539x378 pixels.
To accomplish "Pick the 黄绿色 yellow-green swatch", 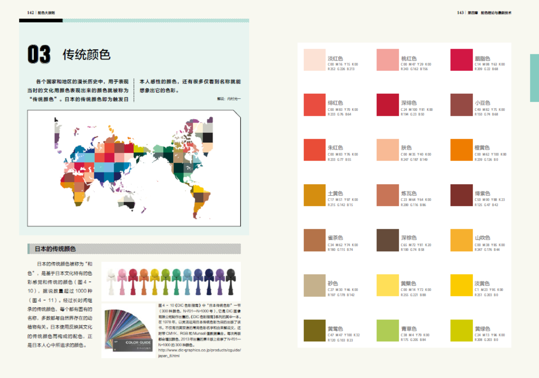I will pos(462,330).
